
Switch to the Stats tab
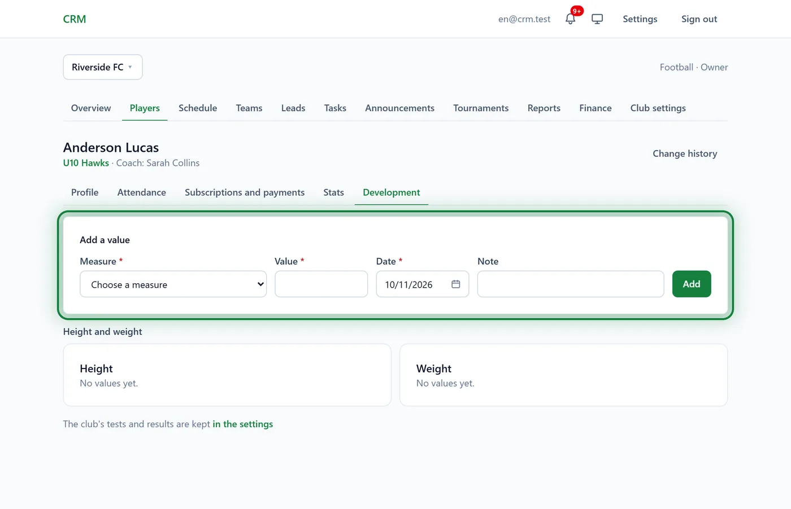click(x=334, y=192)
